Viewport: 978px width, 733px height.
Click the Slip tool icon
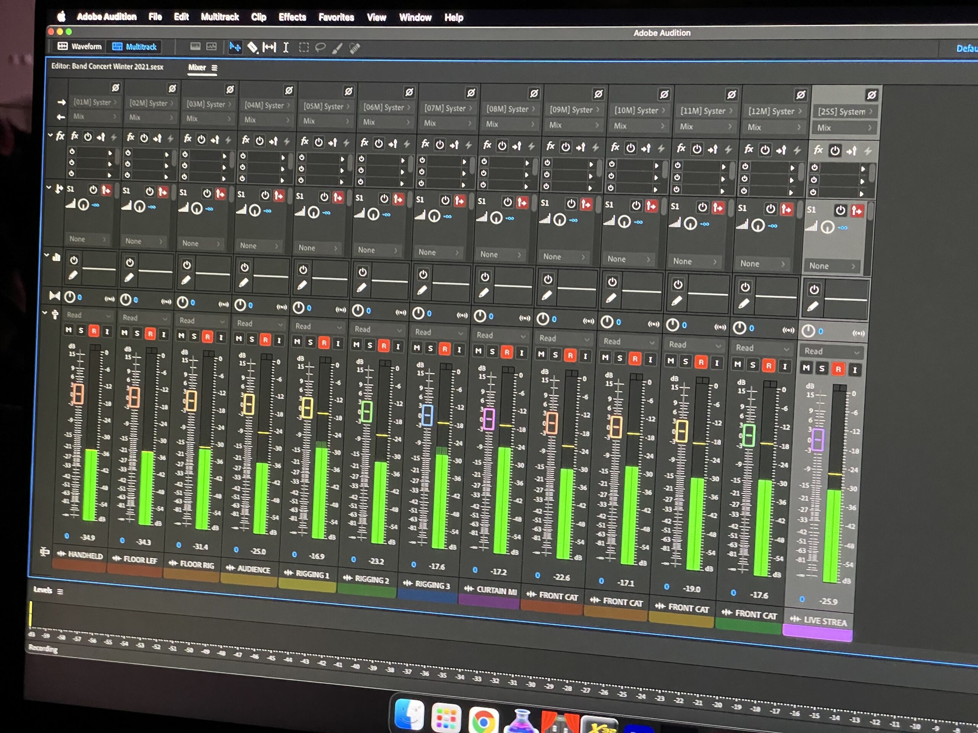269,47
